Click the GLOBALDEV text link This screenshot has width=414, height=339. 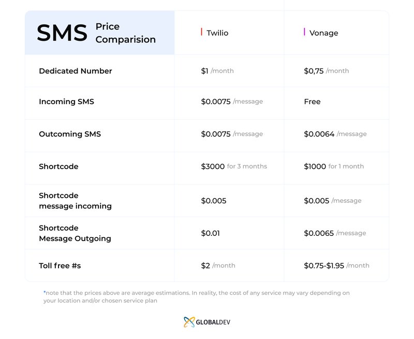click(213, 322)
